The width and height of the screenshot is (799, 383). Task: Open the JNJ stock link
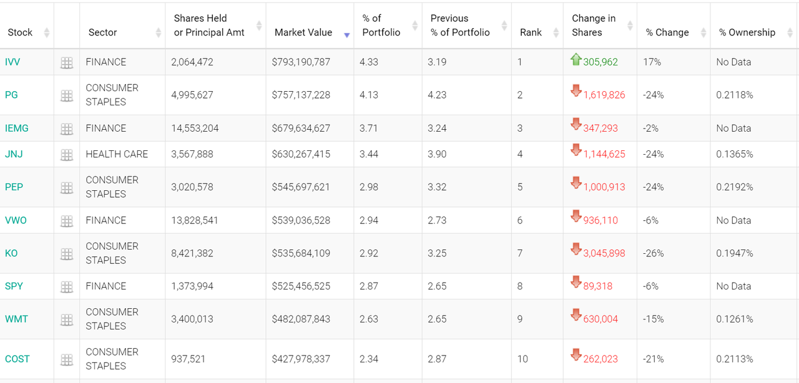[x=14, y=155]
